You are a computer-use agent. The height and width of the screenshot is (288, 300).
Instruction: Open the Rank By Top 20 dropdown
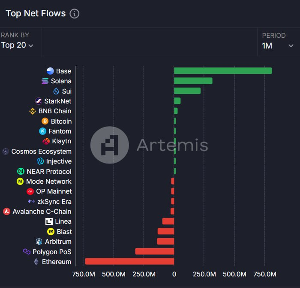click(x=17, y=45)
